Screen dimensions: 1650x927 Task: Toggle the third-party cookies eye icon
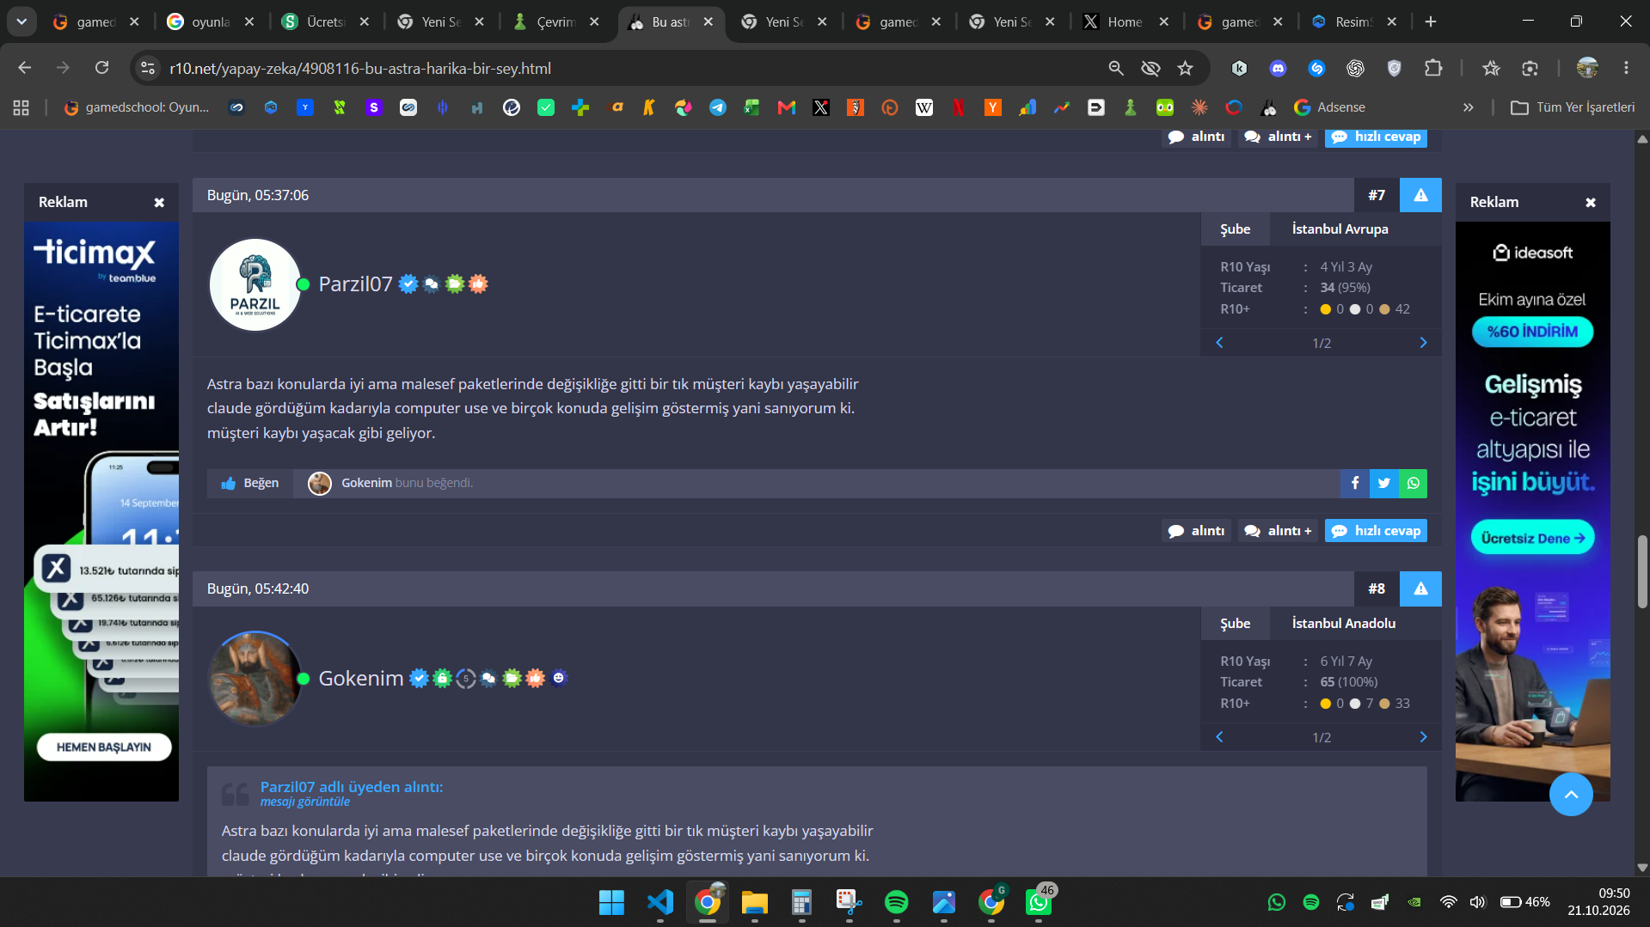click(x=1150, y=68)
